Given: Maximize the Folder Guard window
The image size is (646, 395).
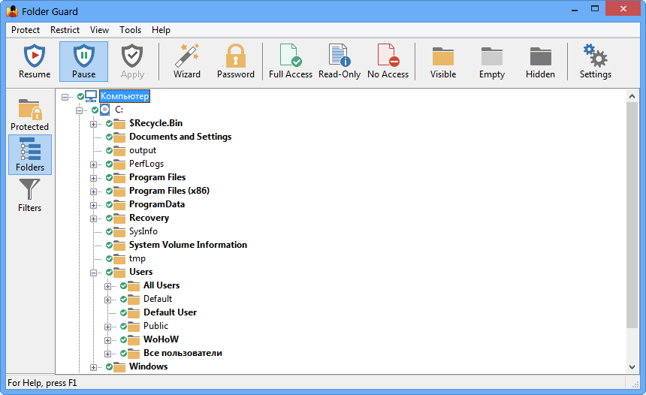Looking at the screenshot, I should click(x=594, y=9).
